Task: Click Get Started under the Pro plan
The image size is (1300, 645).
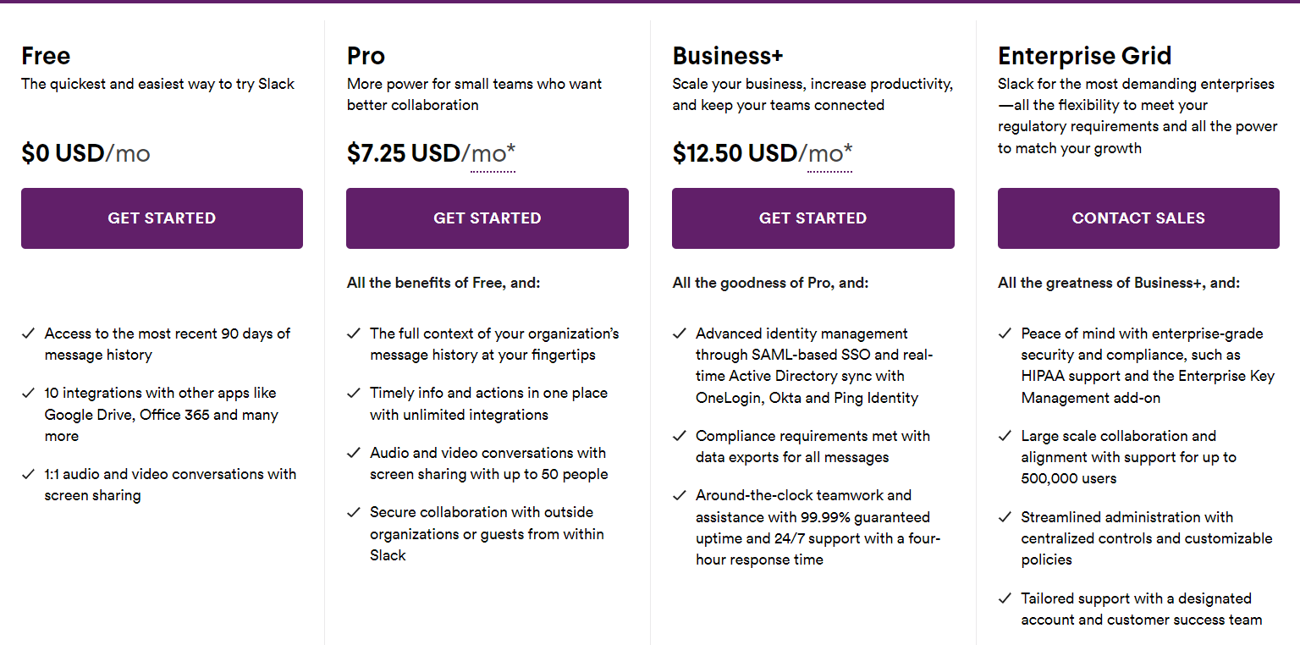Action: click(x=487, y=218)
